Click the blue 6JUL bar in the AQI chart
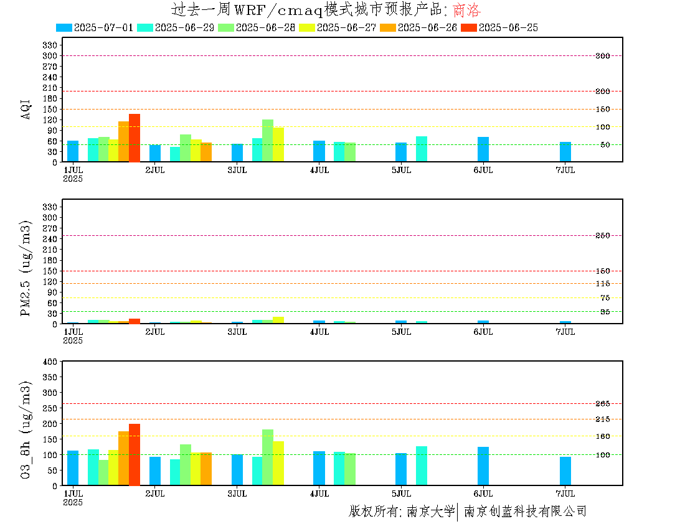This screenshot has height=529, width=685. pyautogui.click(x=483, y=149)
